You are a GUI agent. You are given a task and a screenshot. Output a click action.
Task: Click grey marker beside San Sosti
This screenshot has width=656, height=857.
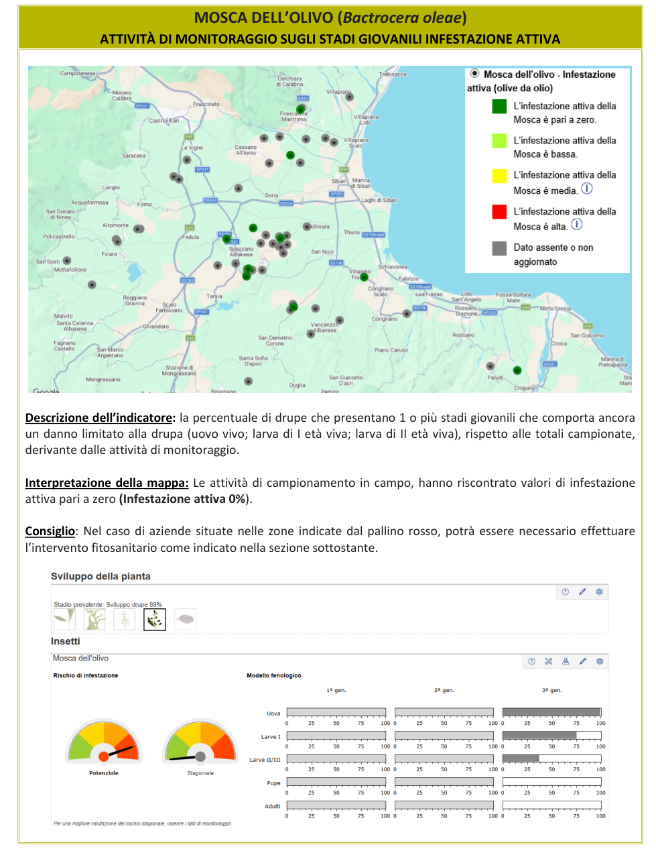pyautogui.click(x=67, y=261)
